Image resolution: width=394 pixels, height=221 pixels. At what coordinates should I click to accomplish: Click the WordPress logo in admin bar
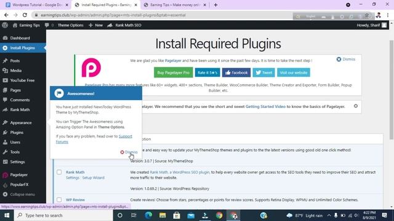coord(5,25)
